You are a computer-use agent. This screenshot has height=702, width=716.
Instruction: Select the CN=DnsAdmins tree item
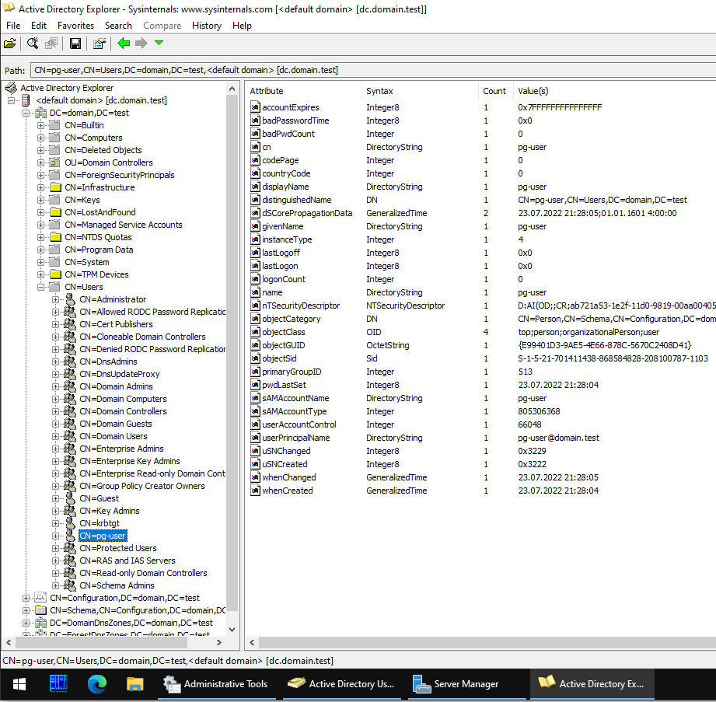108,361
